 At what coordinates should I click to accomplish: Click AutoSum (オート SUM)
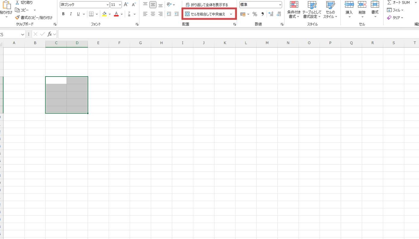(x=399, y=2)
